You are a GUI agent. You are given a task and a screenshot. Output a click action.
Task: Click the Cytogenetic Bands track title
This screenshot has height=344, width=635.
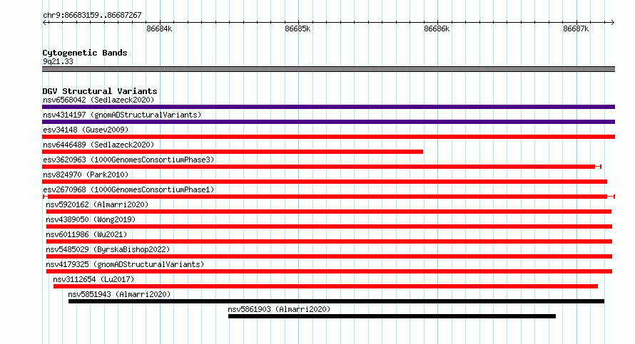click(85, 53)
